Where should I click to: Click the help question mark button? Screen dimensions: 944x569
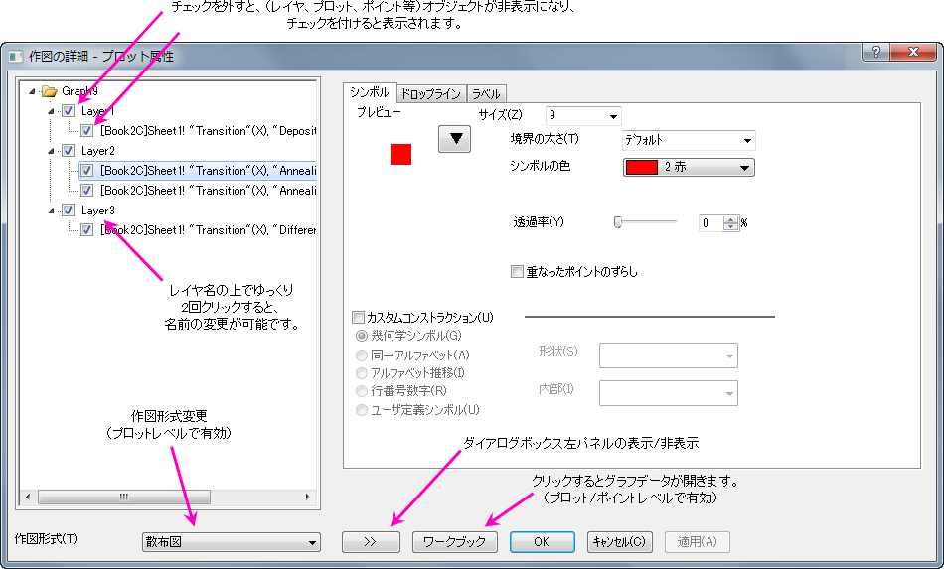[x=876, y=52]
